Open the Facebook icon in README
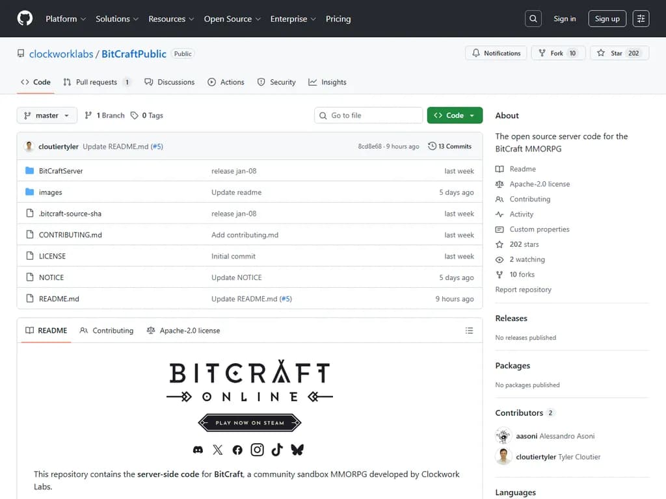The height and width of the screenshot is (499, 666). coord(237,450)
